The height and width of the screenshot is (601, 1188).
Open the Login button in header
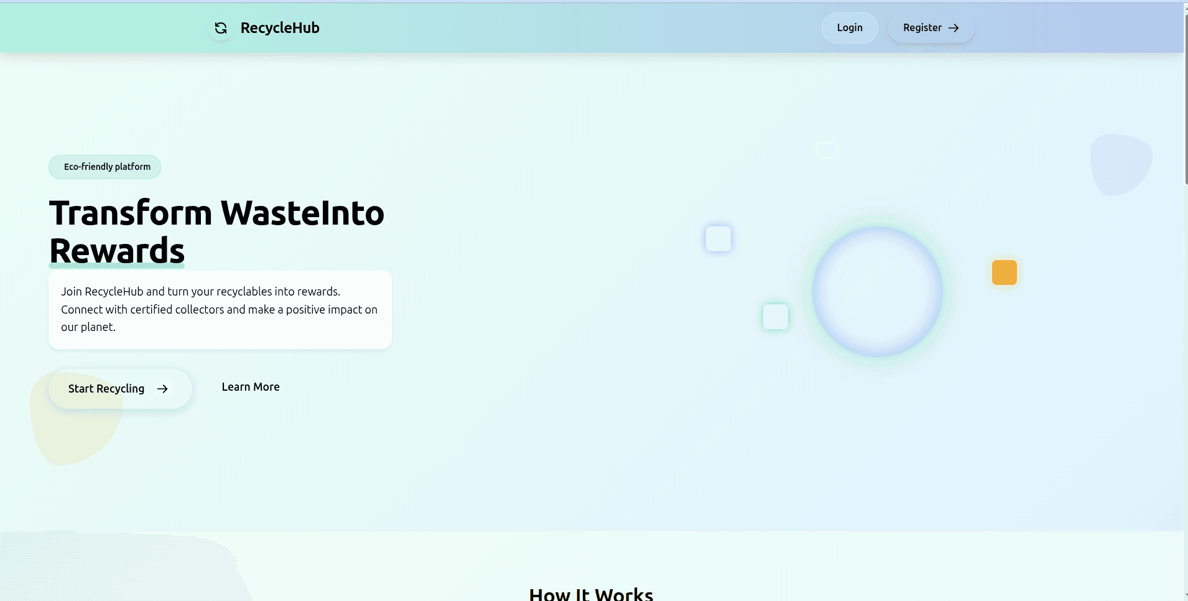point(850,28)
